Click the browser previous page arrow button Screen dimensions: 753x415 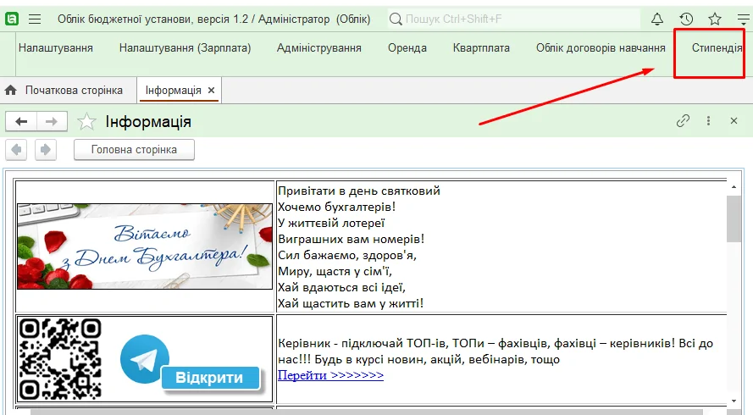[16, 150]
